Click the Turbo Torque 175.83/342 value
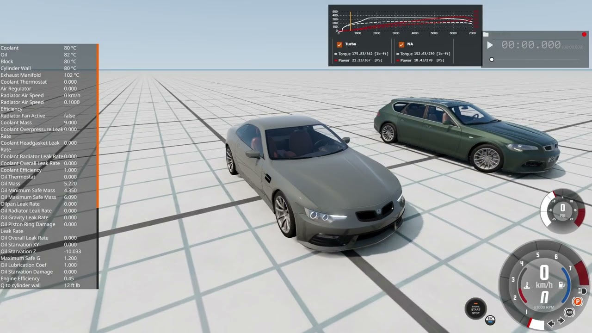Image resolution: width=592 pixels, height=333 pixels. coord(363,54)
